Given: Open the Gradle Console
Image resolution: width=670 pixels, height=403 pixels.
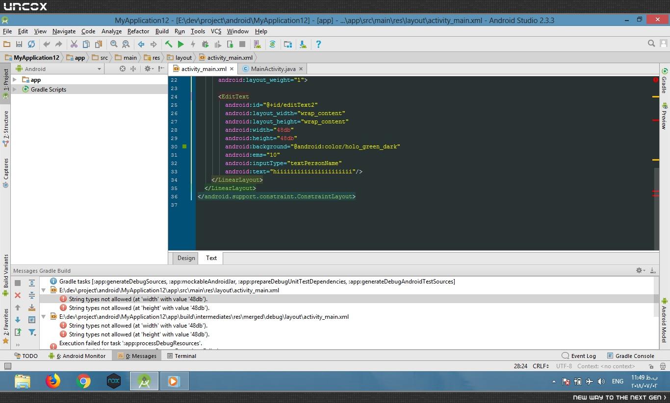Looking at the screenshot, I should click(630, 356).
